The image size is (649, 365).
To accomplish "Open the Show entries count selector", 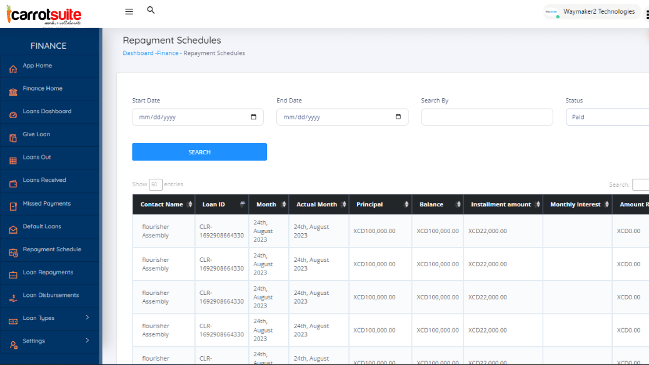I will coord(156,184).
